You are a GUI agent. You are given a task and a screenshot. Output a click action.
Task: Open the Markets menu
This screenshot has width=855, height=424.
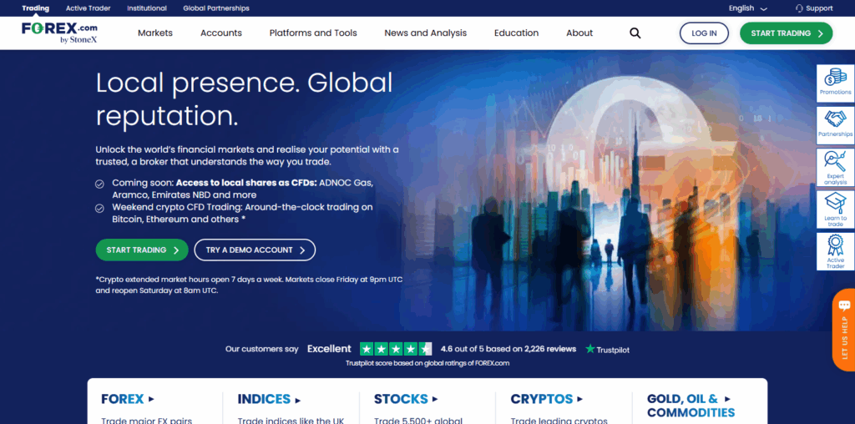click(154, 33)
